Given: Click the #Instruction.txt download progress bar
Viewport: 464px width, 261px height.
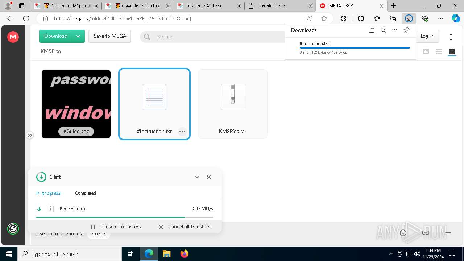Looking at the screenshot, I should click(355, 48).
